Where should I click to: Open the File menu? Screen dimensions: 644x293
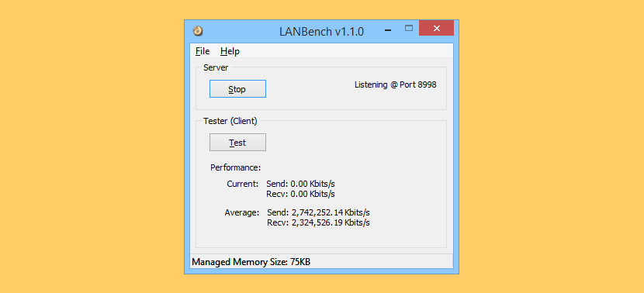203,51
